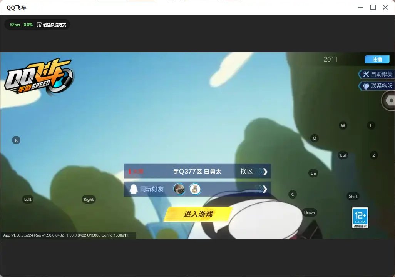Click the 同玩好友 label
395x277 pixels.
[x=152, y=189]
